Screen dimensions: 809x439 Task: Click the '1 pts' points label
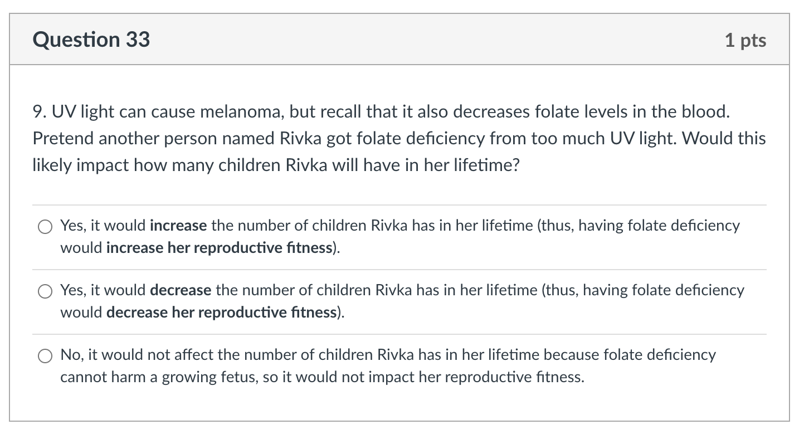(x=745, y=40)
